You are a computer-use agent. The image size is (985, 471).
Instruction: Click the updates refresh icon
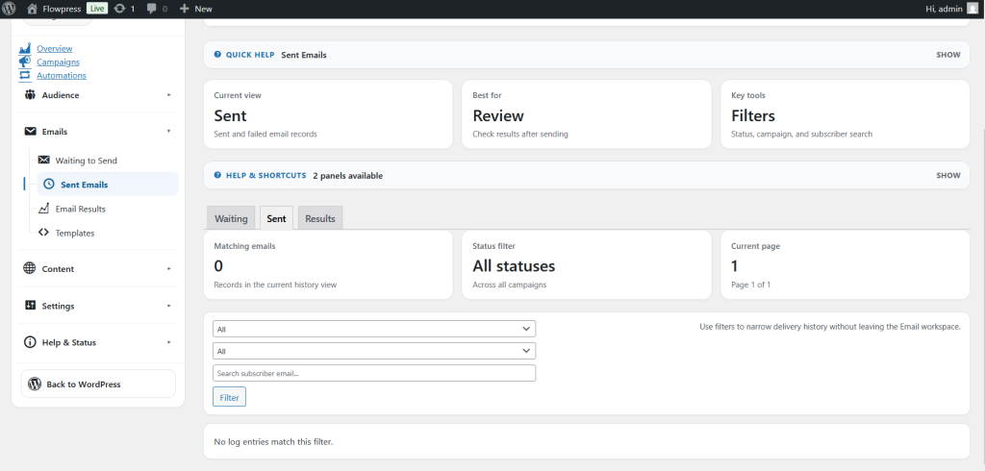(120, 9)
